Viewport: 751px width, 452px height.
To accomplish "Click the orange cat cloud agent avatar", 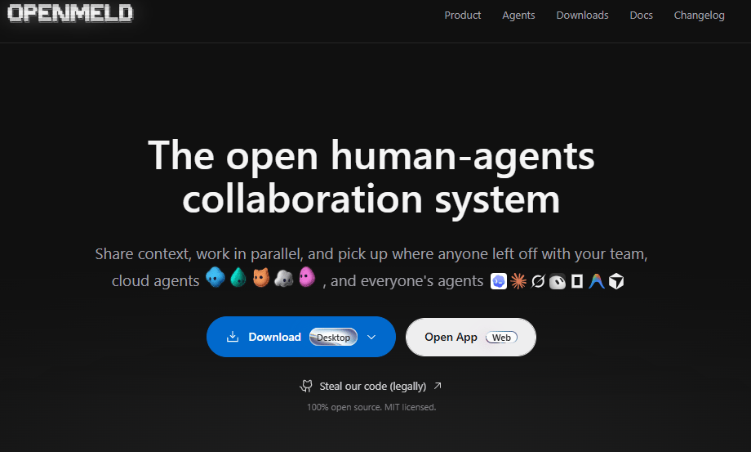I will point(261,278).
